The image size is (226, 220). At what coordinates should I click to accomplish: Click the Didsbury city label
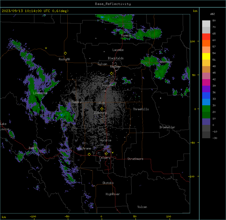(x=100, y=113)
